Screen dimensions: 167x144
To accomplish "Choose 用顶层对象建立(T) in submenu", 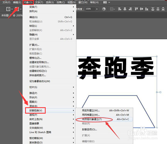I will click(104, 119).
